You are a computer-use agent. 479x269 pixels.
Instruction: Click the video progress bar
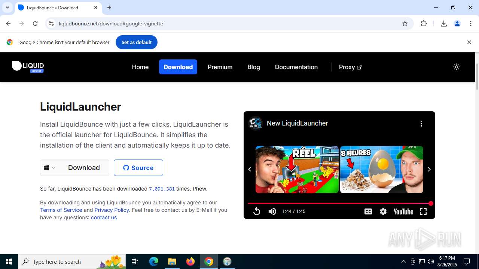[339, 204]
